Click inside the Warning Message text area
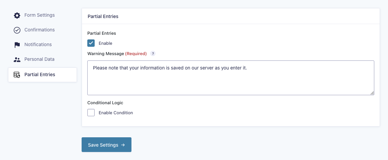 pyautogui.click(x=230, y=80)
